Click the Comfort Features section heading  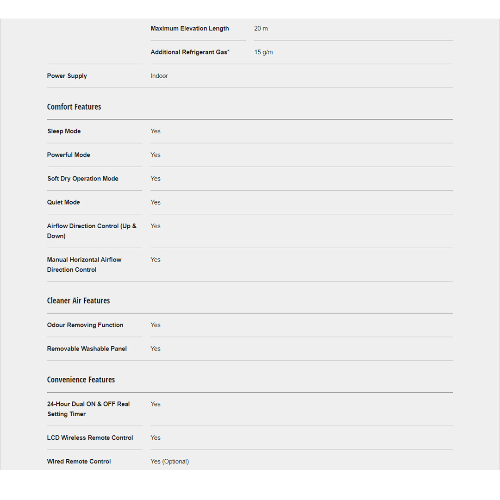(74, 107)
